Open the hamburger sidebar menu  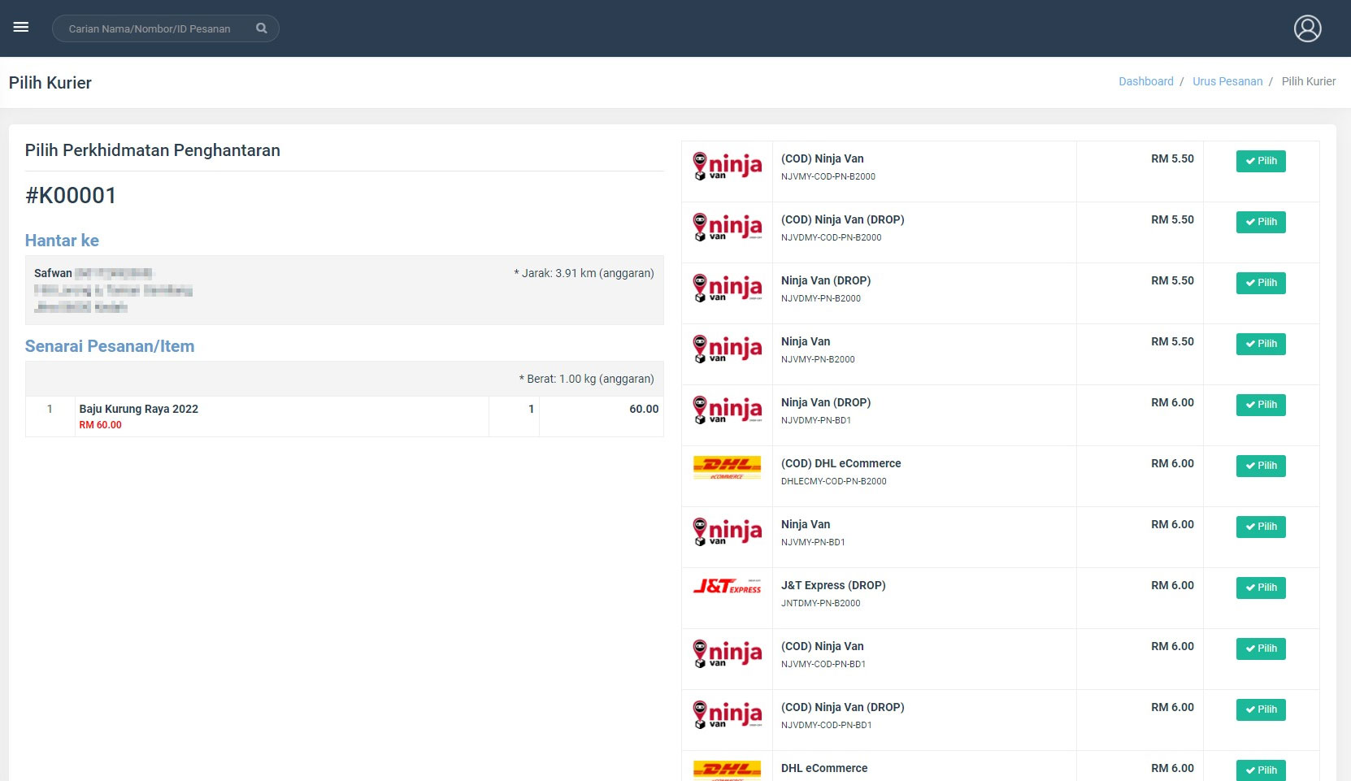(x=21, y=28)
